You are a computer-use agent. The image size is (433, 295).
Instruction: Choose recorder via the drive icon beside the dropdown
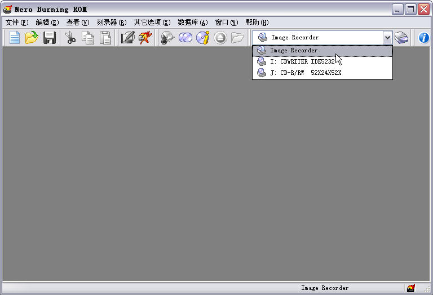click(x=401, y=38)
